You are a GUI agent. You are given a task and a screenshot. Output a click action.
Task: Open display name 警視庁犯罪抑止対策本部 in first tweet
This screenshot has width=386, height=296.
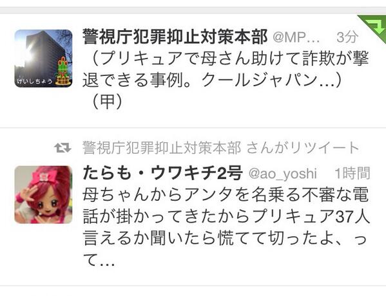[175, 37]
